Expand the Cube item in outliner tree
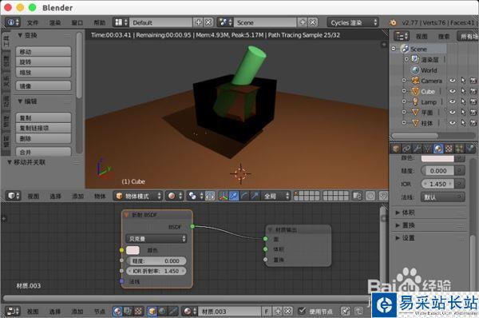 [404, 91]
